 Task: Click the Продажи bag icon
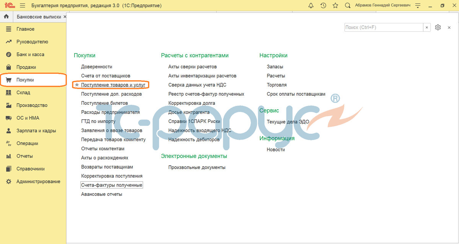click(8, 67)
